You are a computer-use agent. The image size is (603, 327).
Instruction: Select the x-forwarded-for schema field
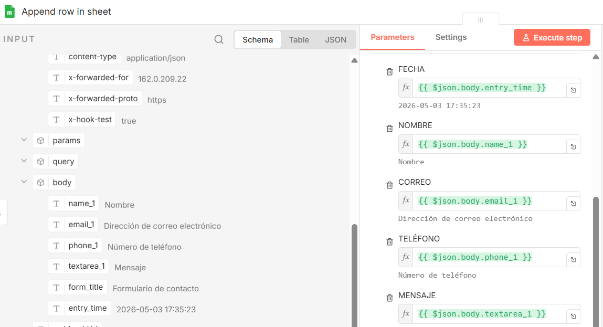(x=90, y=77)
